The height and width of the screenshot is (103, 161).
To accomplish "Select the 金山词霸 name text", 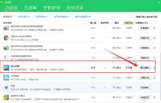I will click(x=15, y=66).
